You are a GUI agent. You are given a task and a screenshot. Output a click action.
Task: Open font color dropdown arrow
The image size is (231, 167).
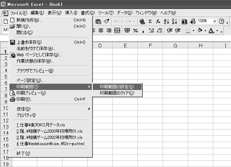point(217,31)
